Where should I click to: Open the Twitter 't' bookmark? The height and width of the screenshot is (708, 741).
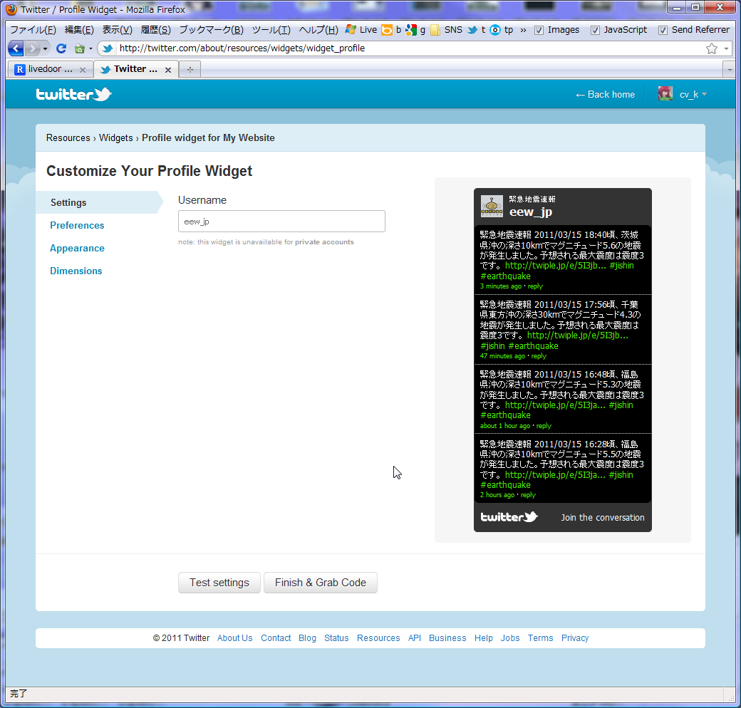coord(477,30)
